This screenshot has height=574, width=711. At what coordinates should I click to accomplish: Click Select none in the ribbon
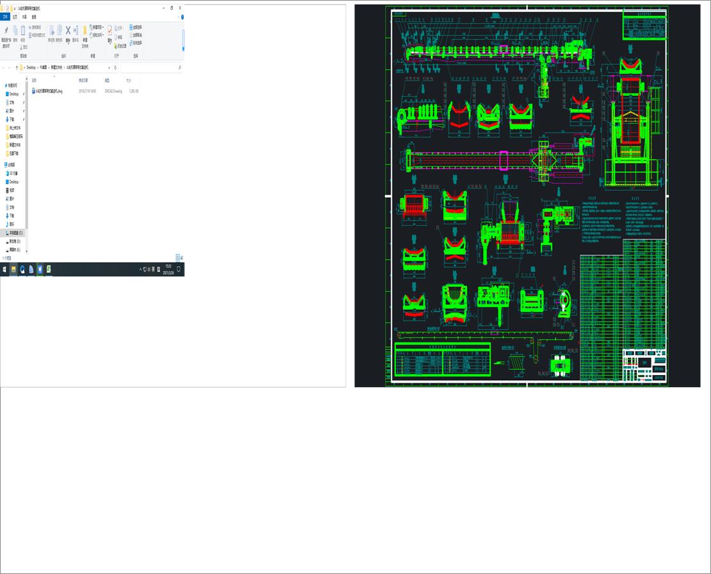point(136,35)
